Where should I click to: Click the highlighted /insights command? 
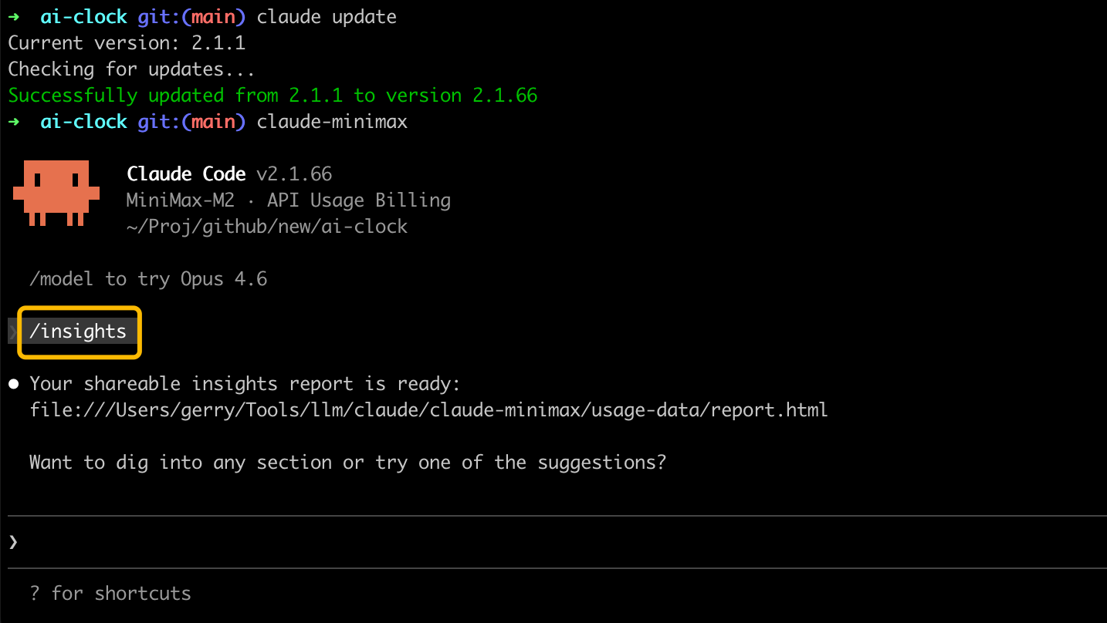(78, 332)
